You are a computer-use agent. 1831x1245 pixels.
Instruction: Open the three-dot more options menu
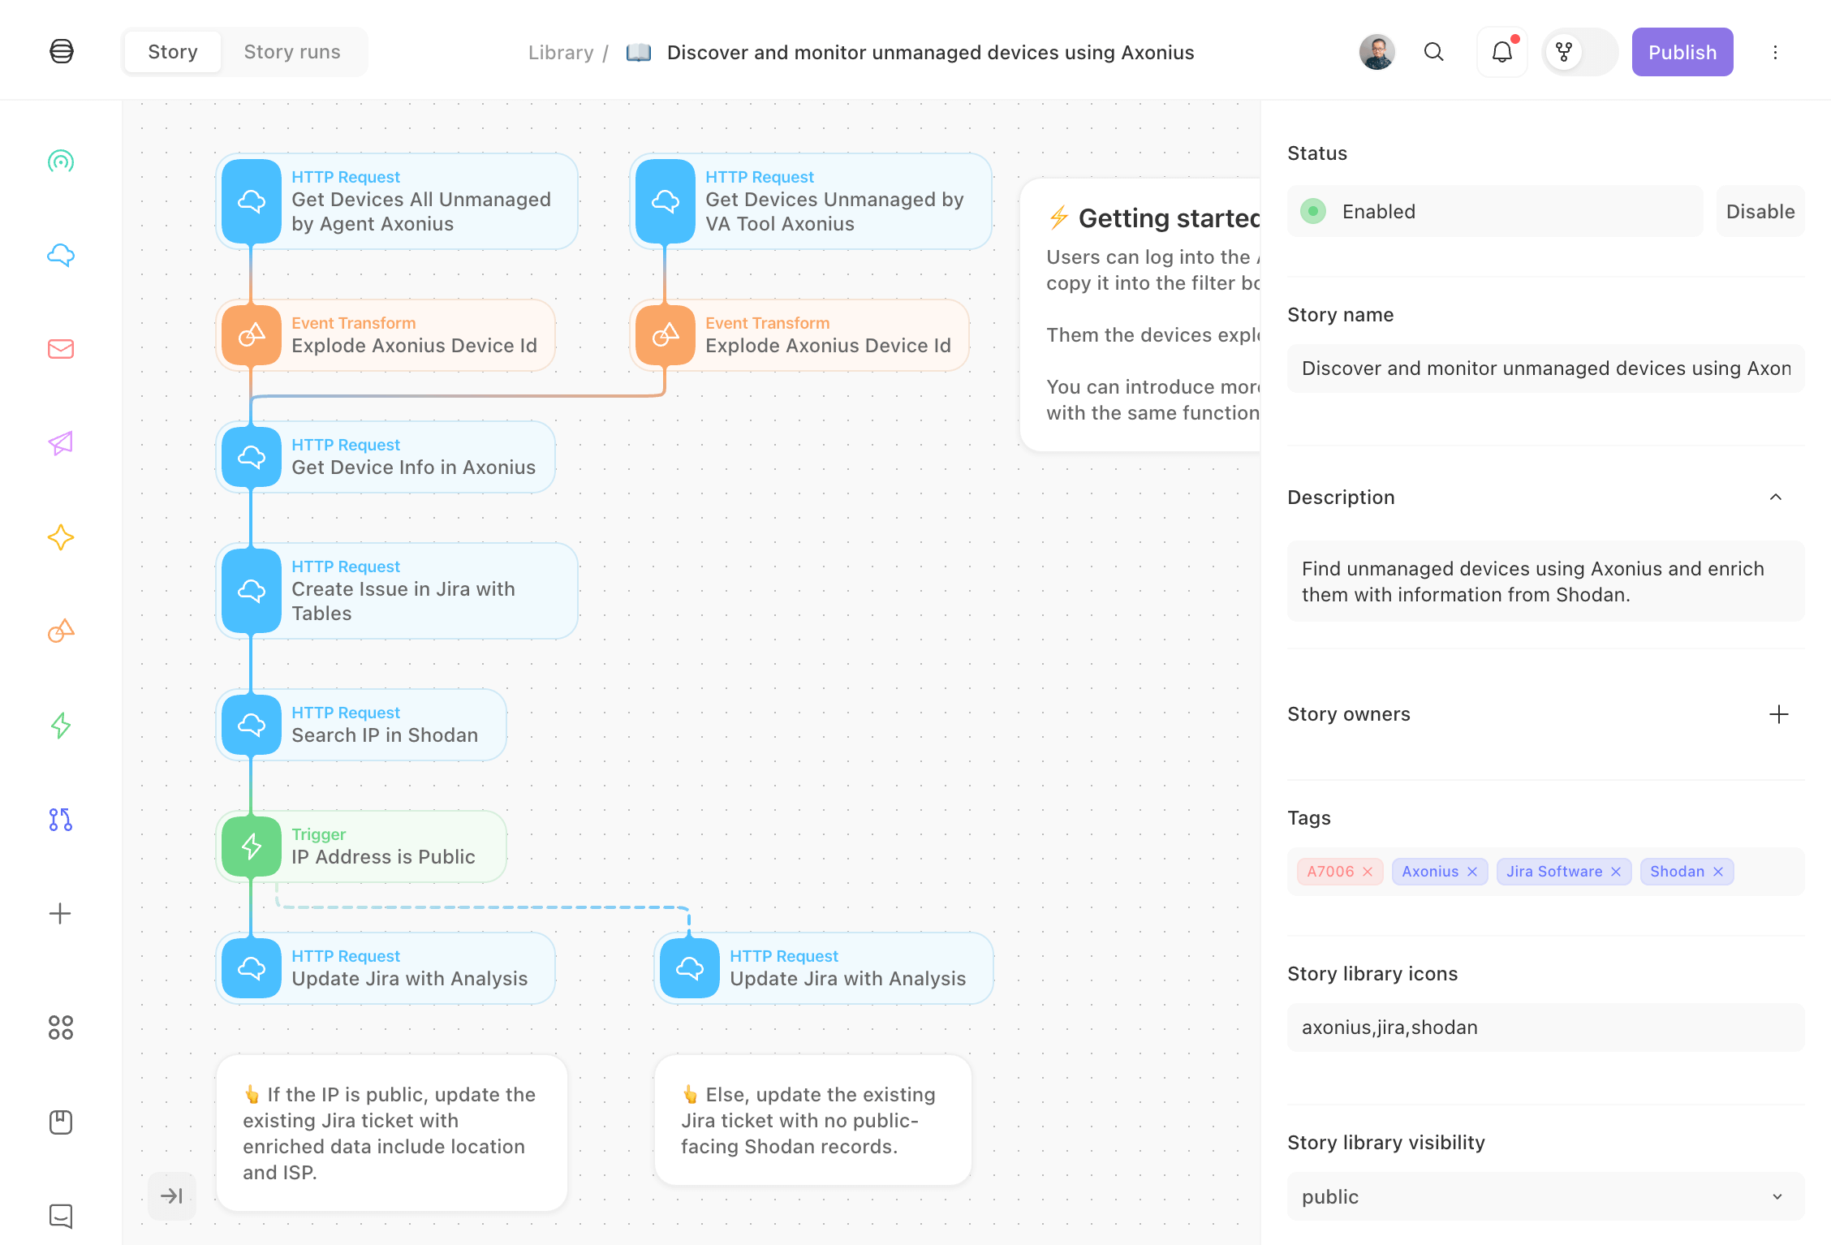[1775, 53]
